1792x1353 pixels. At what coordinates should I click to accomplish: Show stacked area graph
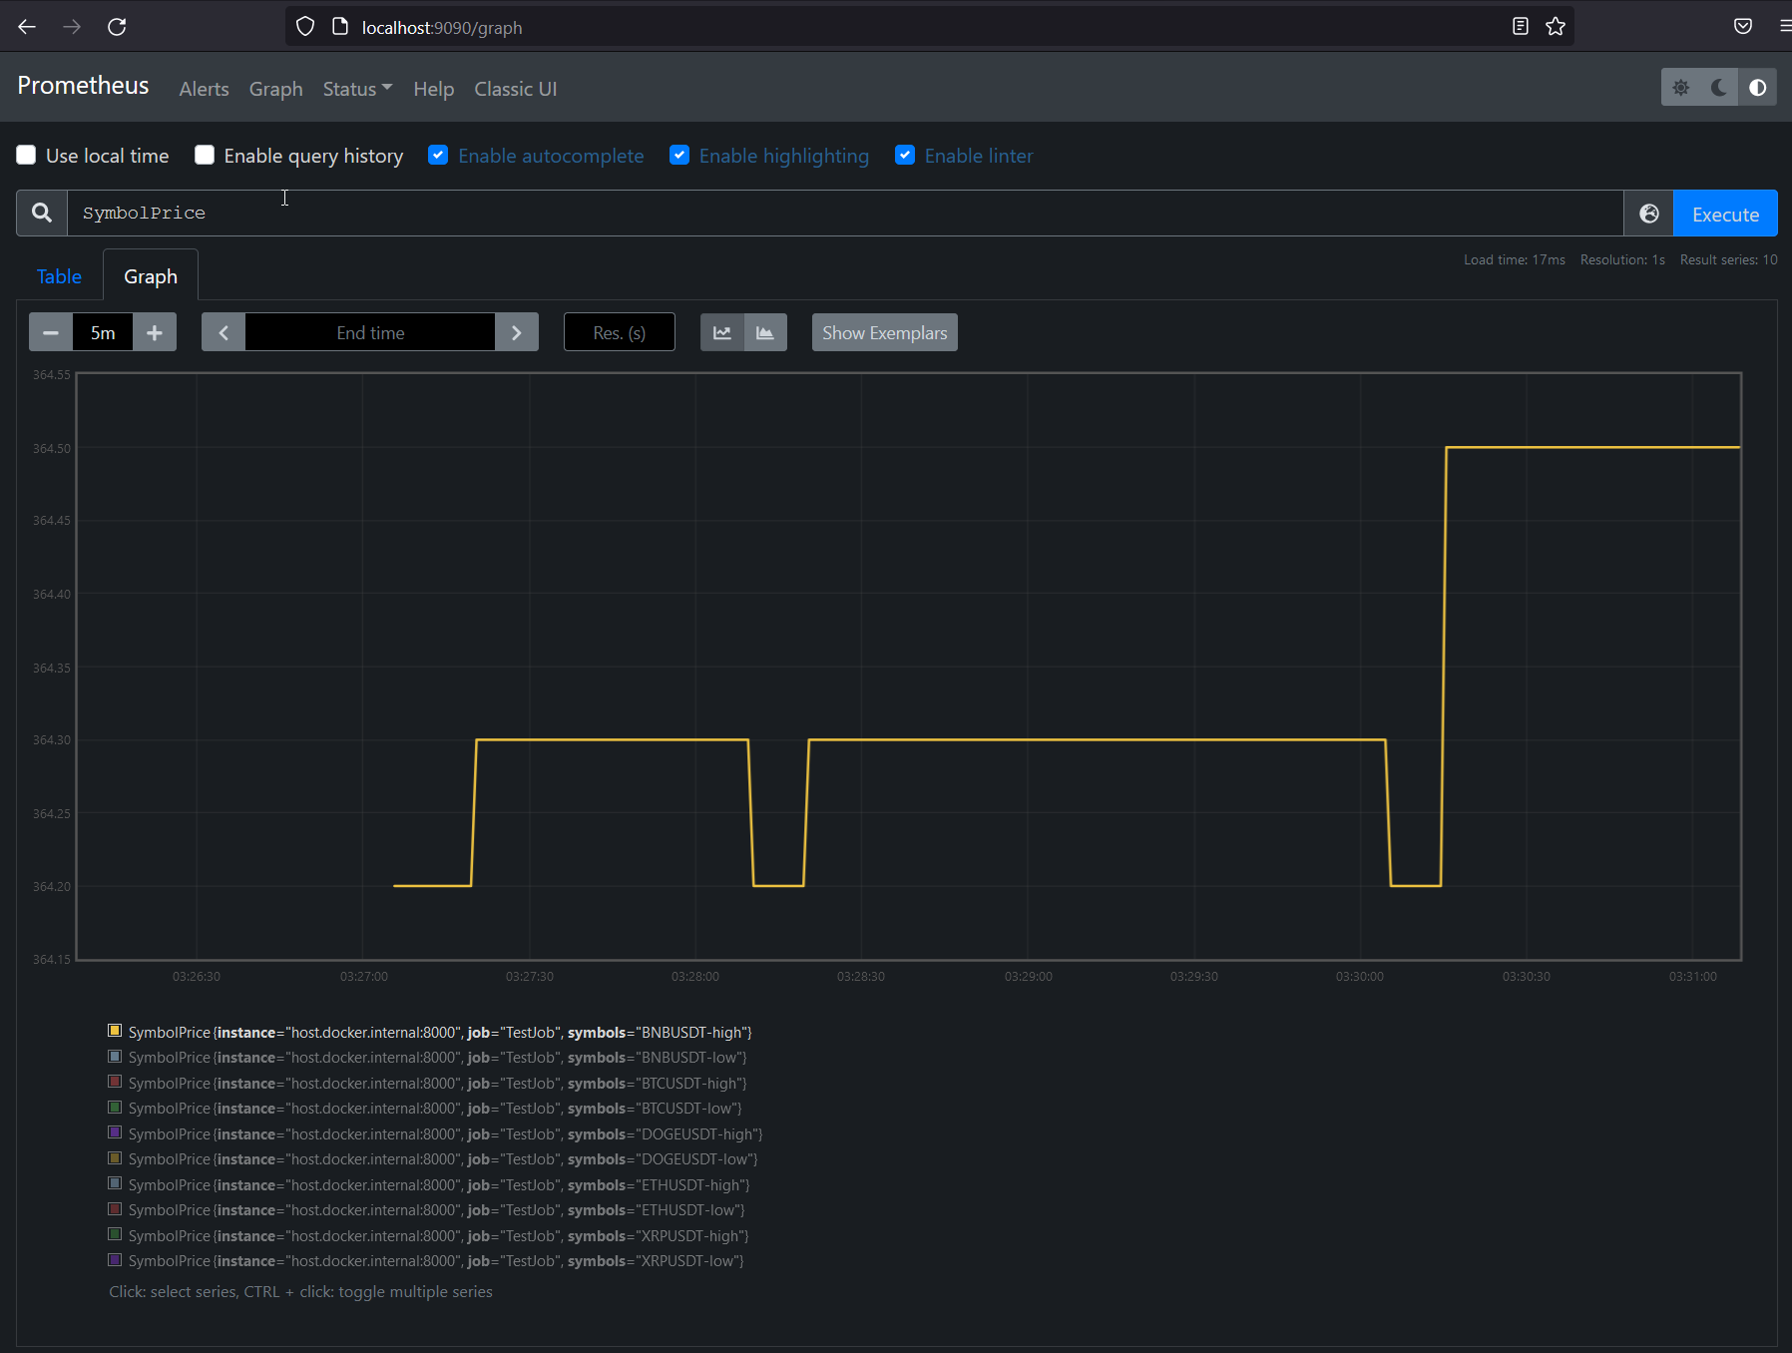click(x=765, y=332)
